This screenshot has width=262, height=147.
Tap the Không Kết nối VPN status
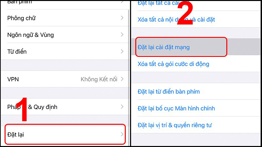[99, 79]
